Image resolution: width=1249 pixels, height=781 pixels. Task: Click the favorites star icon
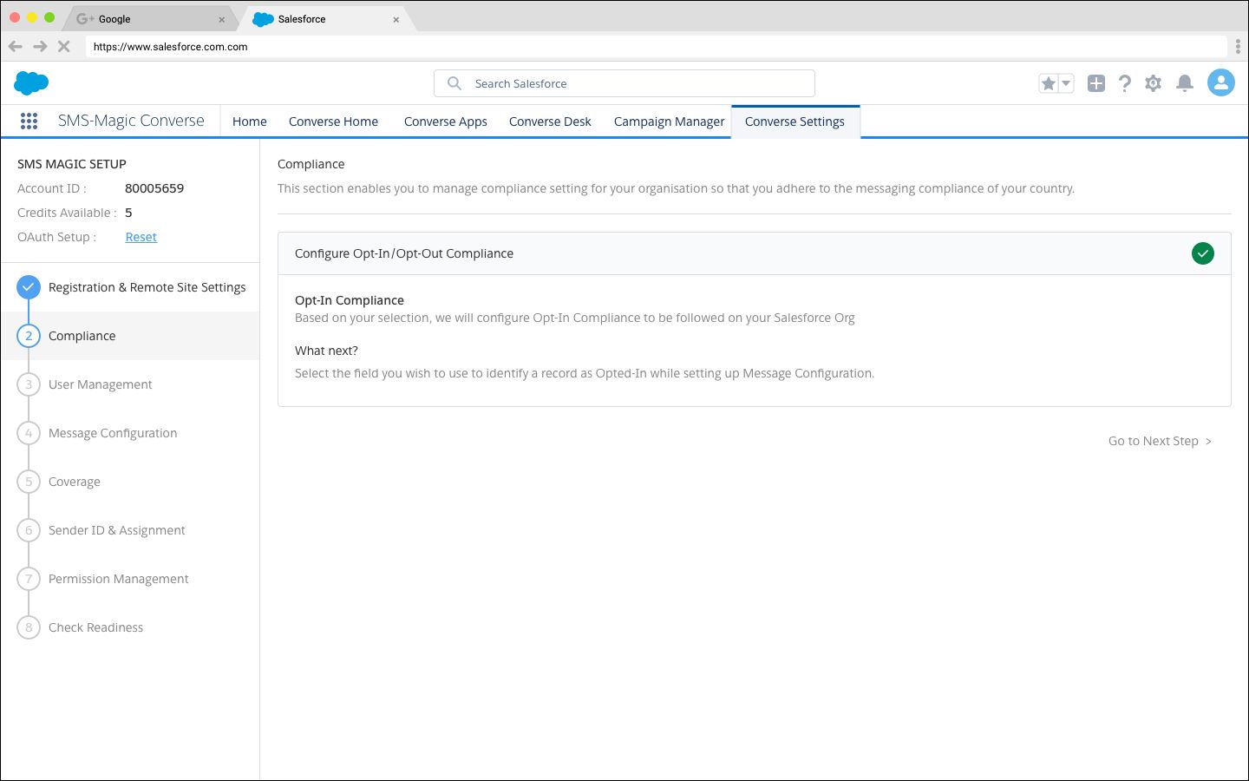click(1049, 83)
